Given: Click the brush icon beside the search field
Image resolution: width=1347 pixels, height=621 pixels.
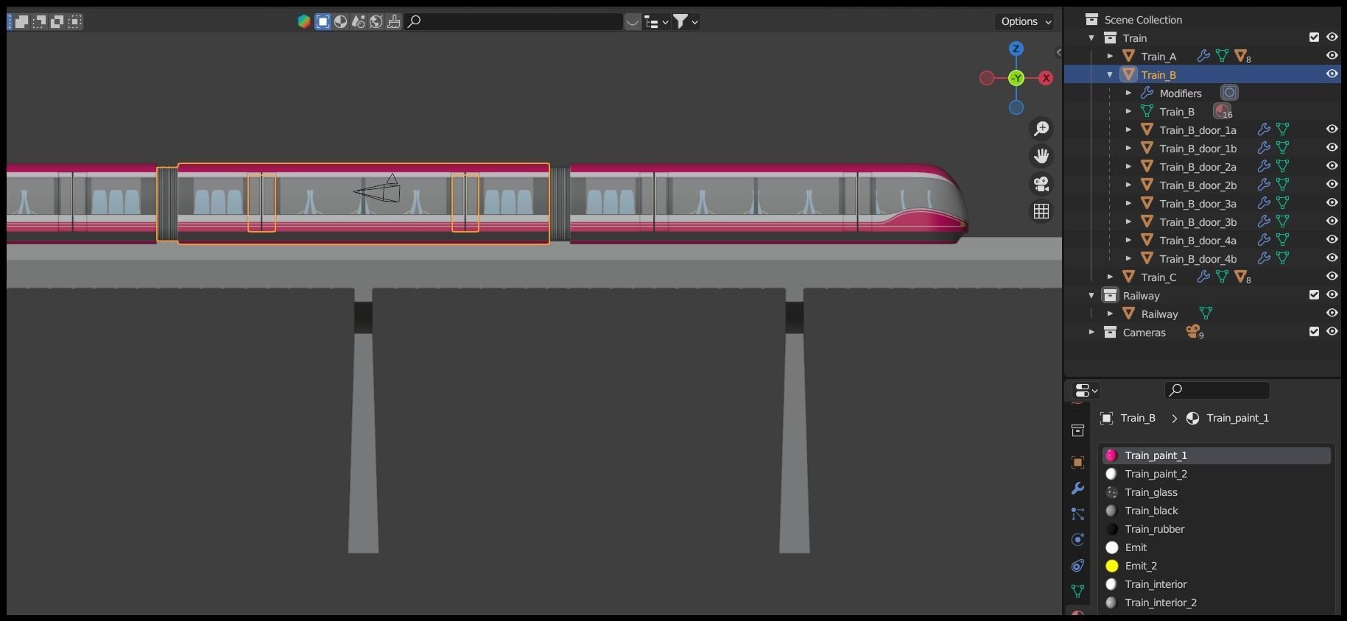Looking at the screenshot, I should coord(394,21).
